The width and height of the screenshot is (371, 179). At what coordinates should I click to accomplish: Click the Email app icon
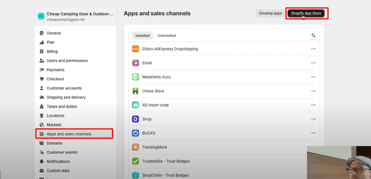click(136, 63)
